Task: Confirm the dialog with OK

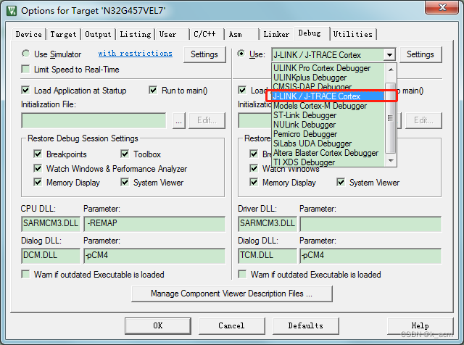Action: pyautogui.click(x=158, y=325)
